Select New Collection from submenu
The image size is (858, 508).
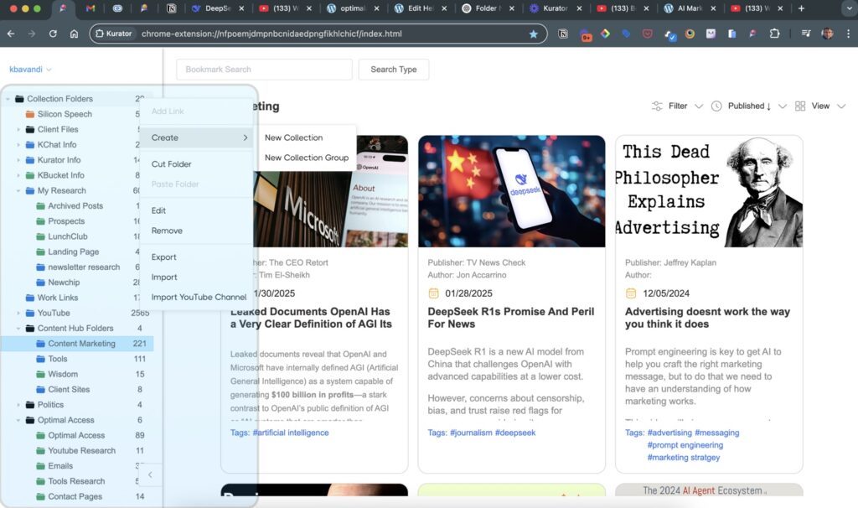coord(293,137)
